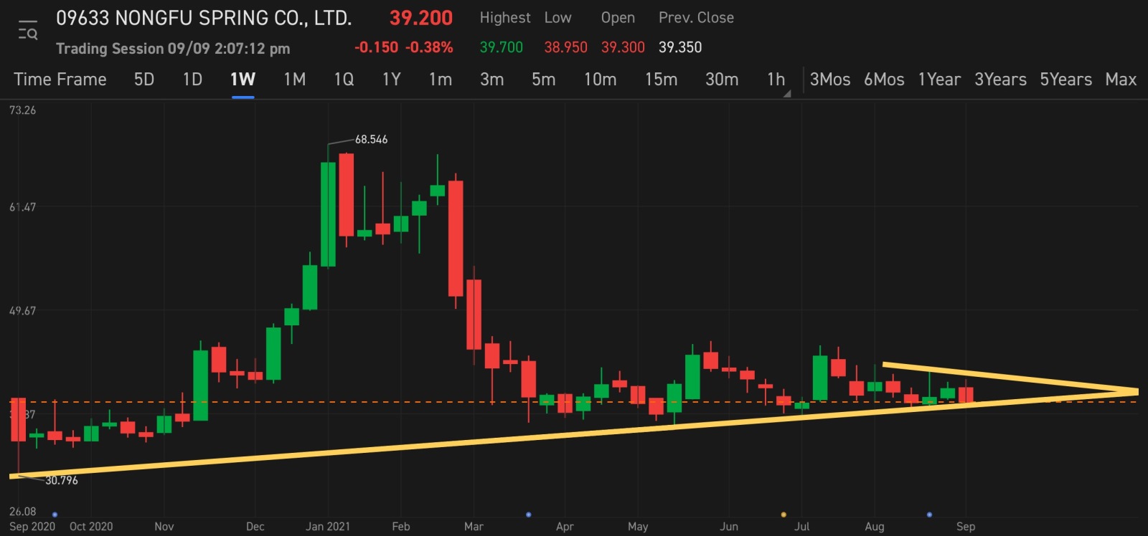1148x536 pixels.
Task: Switch to the 30m interval
Action: [722, 80]
